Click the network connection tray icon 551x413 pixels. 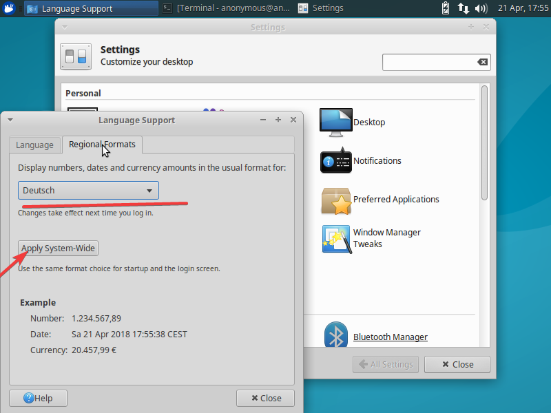click(464, 8)
